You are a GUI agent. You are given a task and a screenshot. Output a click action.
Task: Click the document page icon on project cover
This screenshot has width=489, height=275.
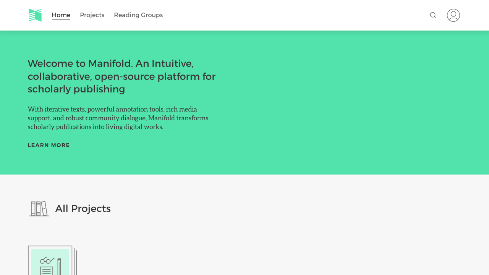tap(47, 271)
